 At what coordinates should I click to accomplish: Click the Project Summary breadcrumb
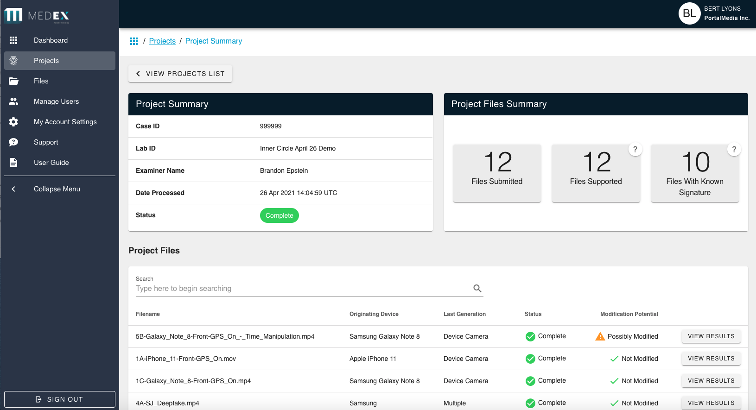[214, 41]
